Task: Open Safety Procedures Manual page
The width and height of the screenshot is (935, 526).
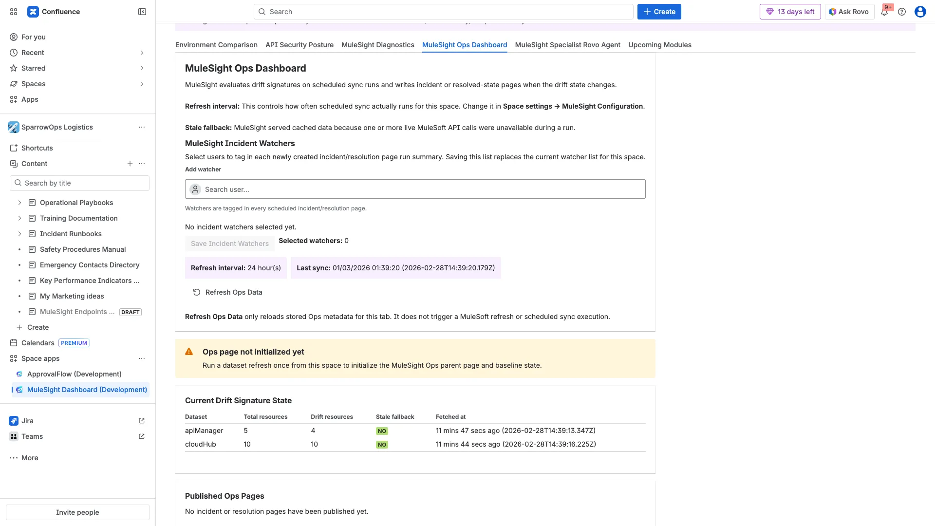Action: point(83,249)
